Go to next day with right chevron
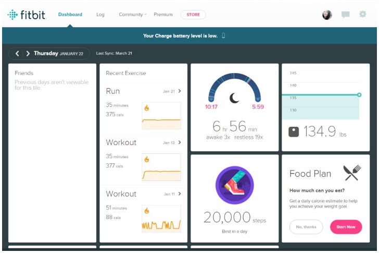This screenshot has height=253, width=379. pyautogui.click(x=28, y=54)
